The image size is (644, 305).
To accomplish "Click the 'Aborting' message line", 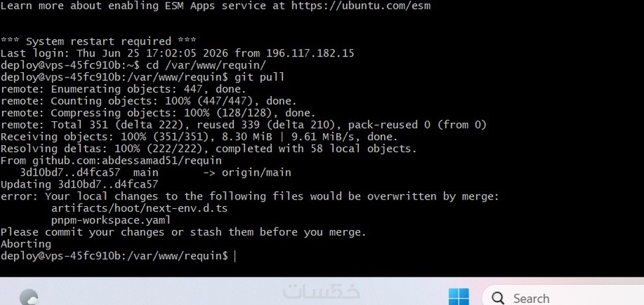I will point(26,244).
